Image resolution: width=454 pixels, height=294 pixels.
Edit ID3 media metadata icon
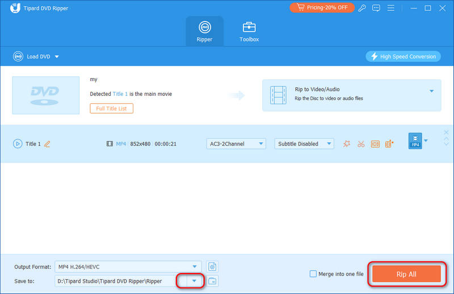375,144
